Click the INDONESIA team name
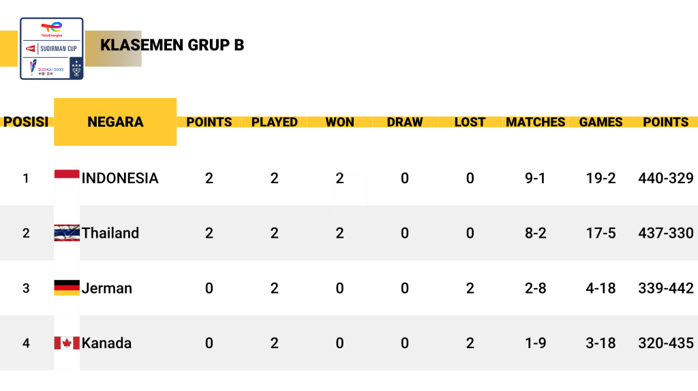The image size is (698, 391). tap(120, 178)
